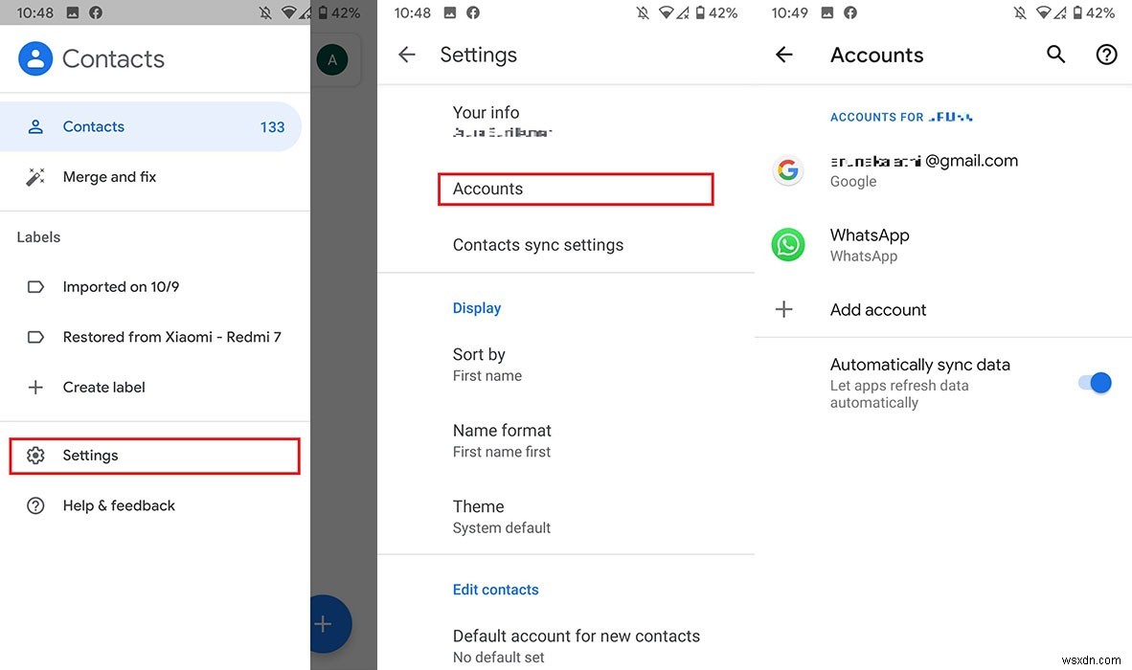Image resolution: width=1132 pixels, height=670 pixels.
Task: Select the WhatsApp account icon
Action: click(787, 245)
